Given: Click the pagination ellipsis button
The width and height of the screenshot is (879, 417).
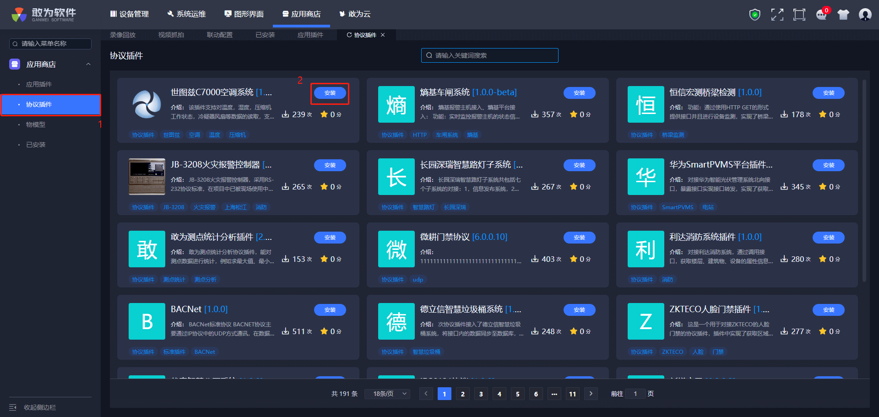Looking at the screenshot, I should coord(554,394).
